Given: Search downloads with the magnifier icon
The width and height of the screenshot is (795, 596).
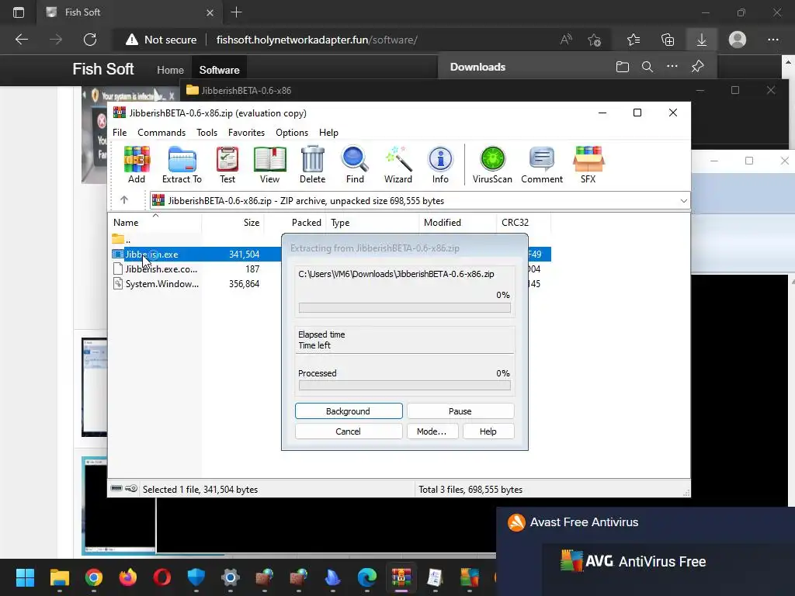Looking at the screenshot, I should click(x=647, y=67).
